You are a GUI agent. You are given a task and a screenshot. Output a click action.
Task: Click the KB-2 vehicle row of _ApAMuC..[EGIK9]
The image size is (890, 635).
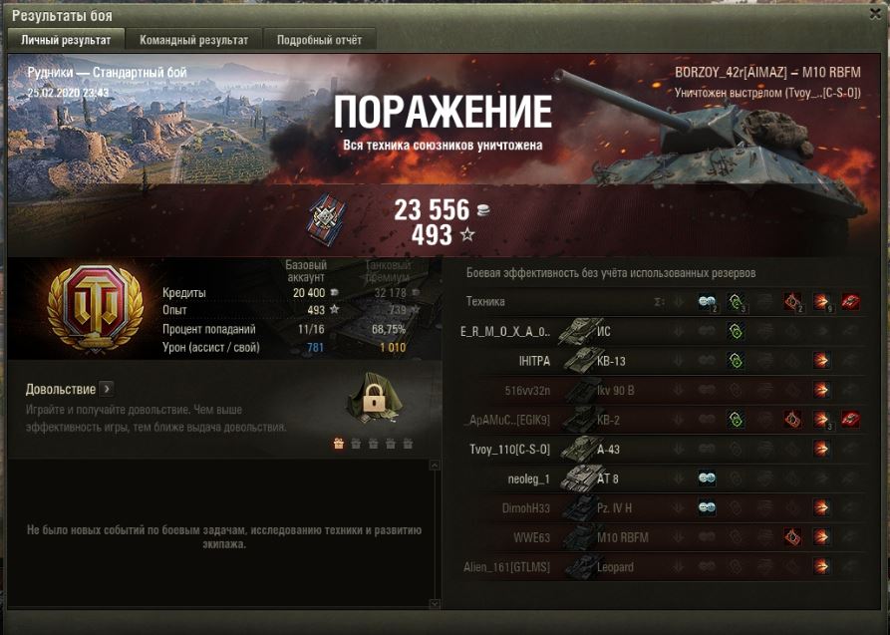click(664, 420)
